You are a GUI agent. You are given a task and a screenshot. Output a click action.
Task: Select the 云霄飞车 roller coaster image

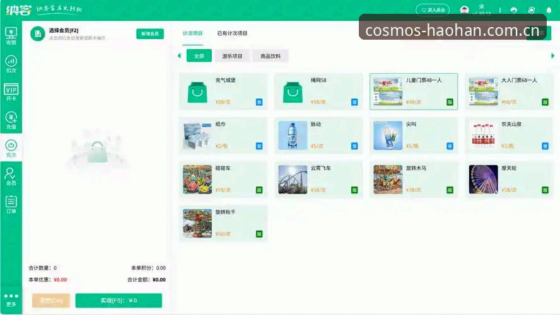pyautogui.click(x=293, y=180)
